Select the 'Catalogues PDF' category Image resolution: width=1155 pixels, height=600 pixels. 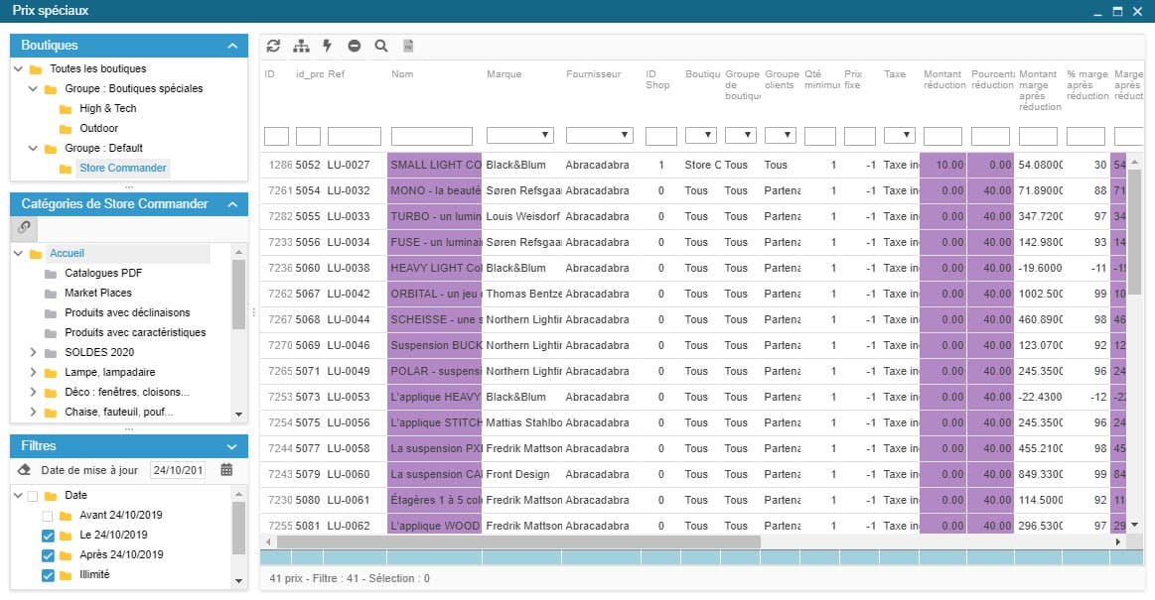(x=102, y=273)
